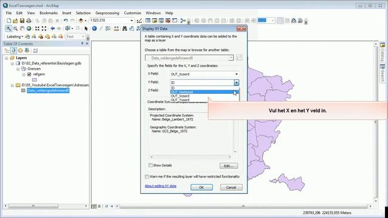Select the Zoom Out magnifier tool
Screen dimensions: 388x218
point(15,28)
